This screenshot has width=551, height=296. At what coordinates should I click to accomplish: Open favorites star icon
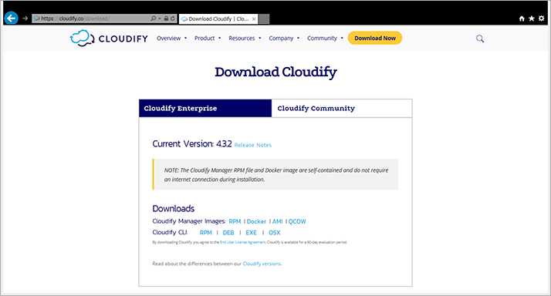531,18
